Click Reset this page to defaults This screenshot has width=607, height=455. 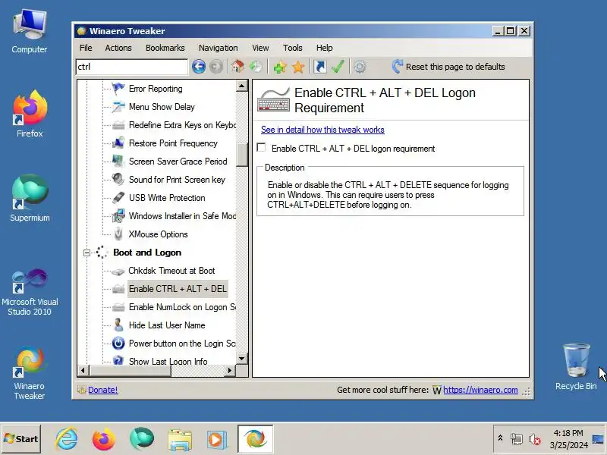tap(448, 67)
